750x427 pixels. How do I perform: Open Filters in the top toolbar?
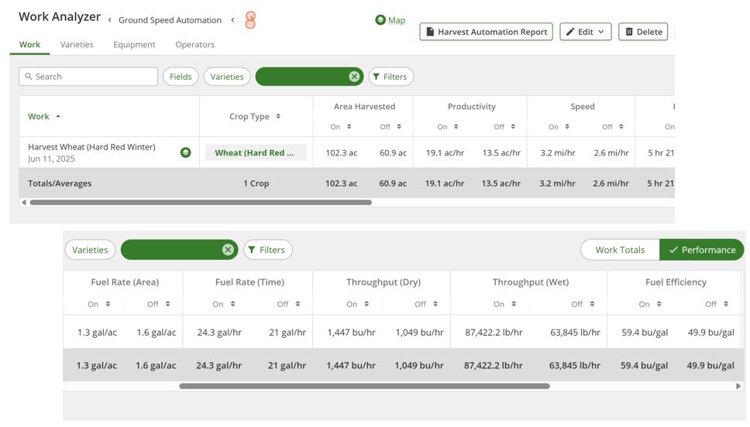tap(390, 77)
